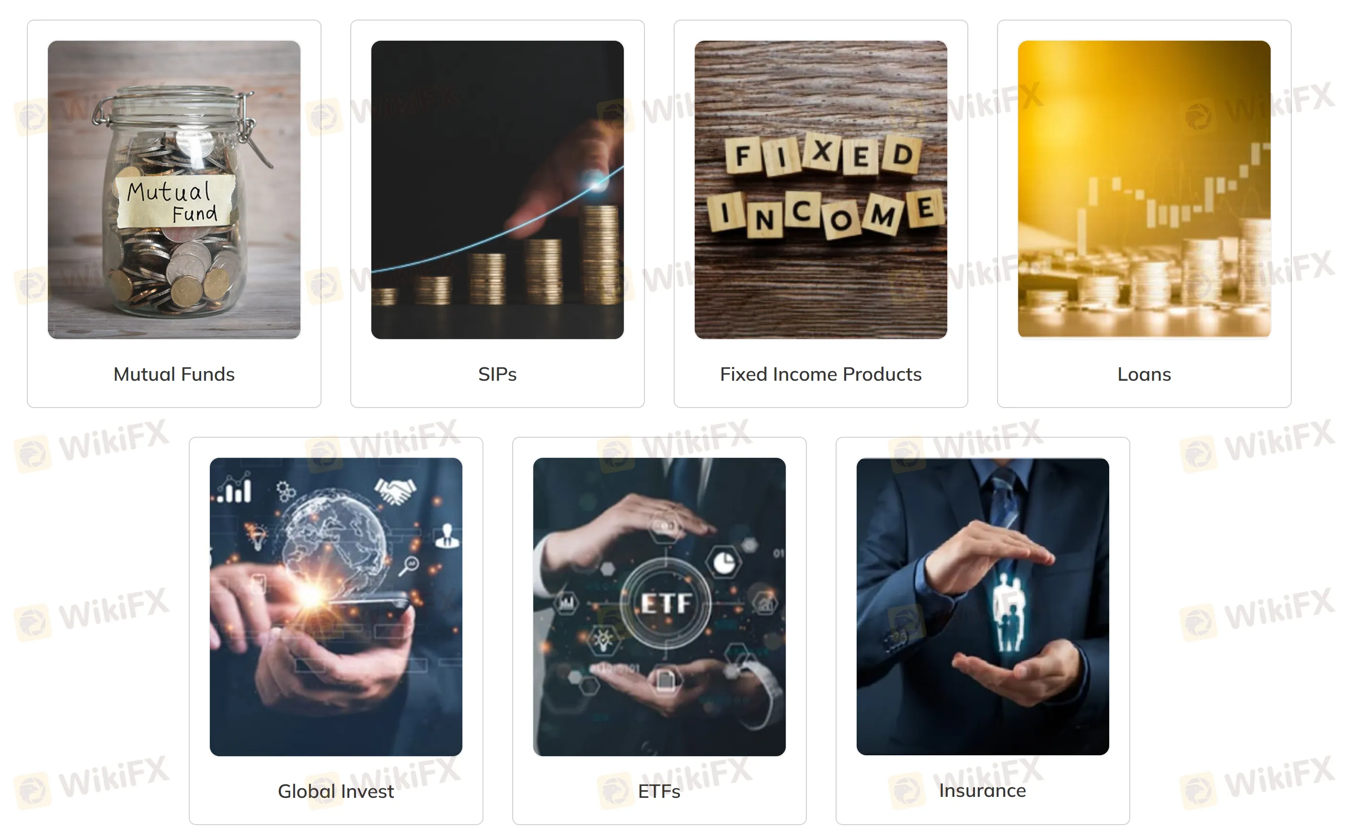Open the Loans text link

click(1144, 375)
